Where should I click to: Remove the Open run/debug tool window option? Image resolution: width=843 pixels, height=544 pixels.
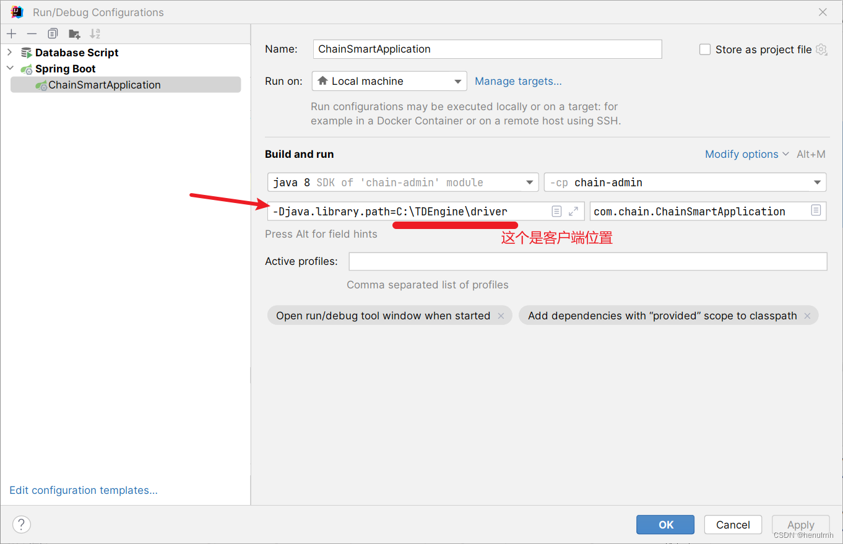click(x=501, y=316)
